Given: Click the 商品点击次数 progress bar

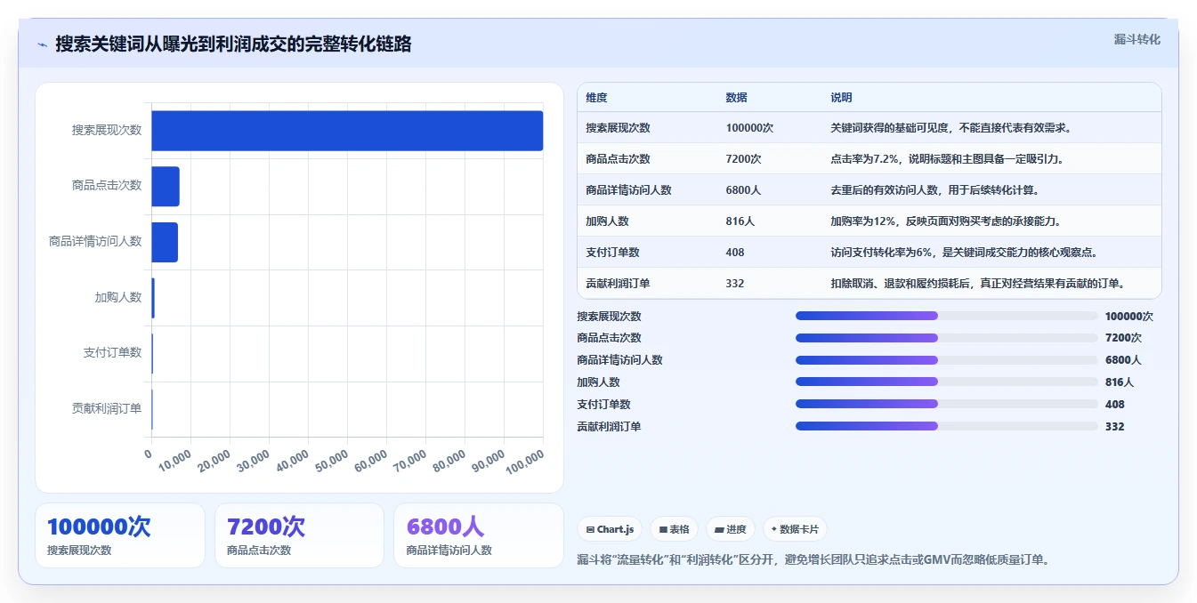Looking at the screenshot, I should coord(947,338).
